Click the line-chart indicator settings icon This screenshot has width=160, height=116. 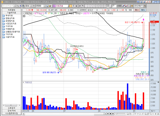coord(126,6)
